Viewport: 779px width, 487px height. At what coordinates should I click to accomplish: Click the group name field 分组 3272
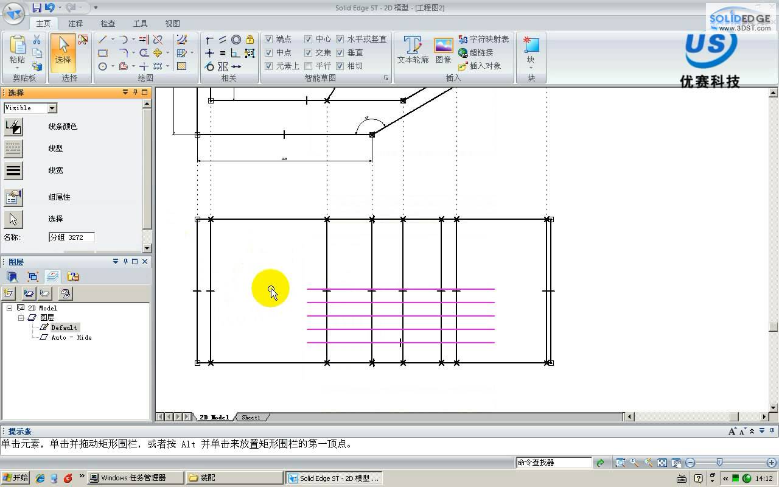(x=71, y=237)
